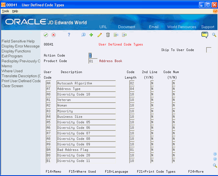Screen dimensions: 218x176
Task: Click the Minority description field
Action: pos(86,111)
